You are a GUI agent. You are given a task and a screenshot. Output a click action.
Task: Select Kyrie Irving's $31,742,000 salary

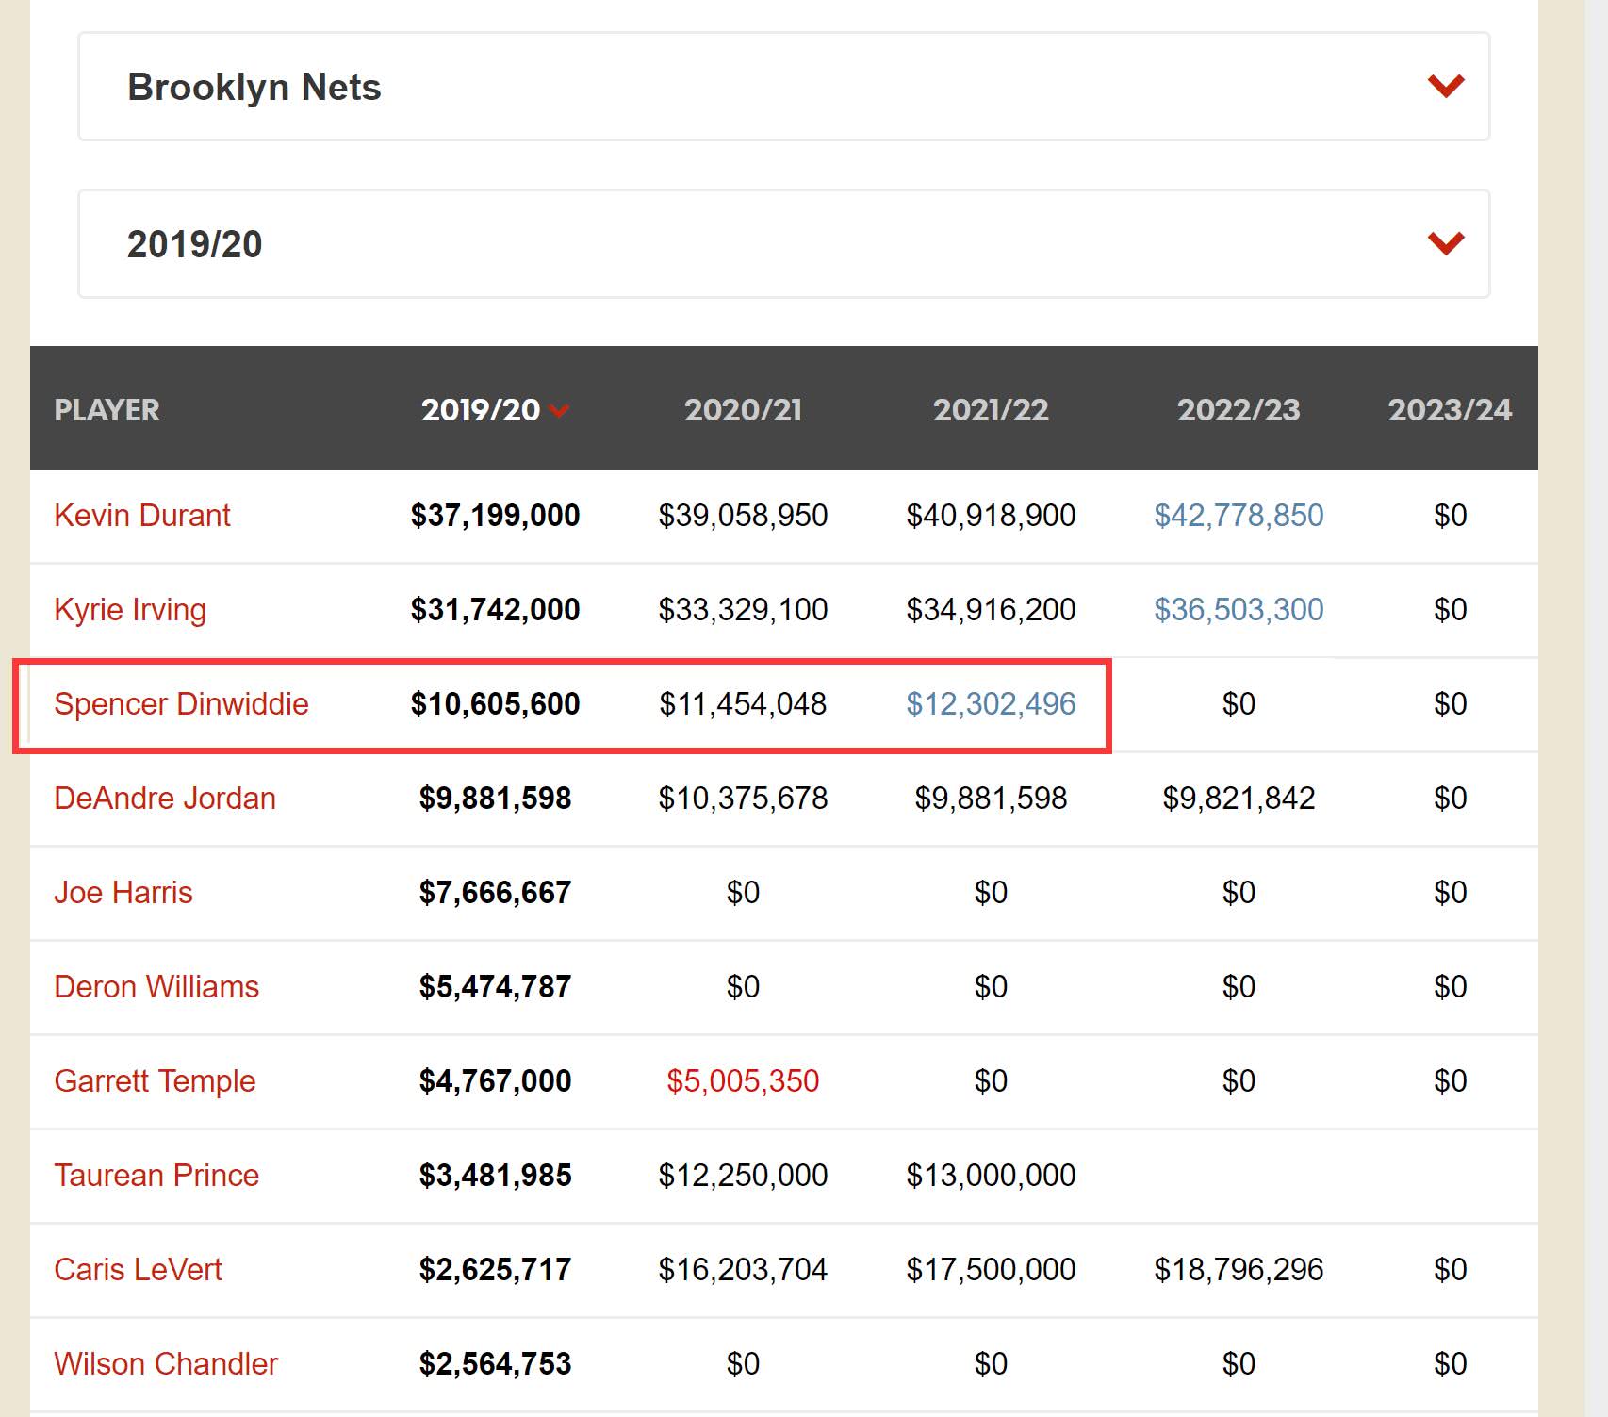click(495, 610)
